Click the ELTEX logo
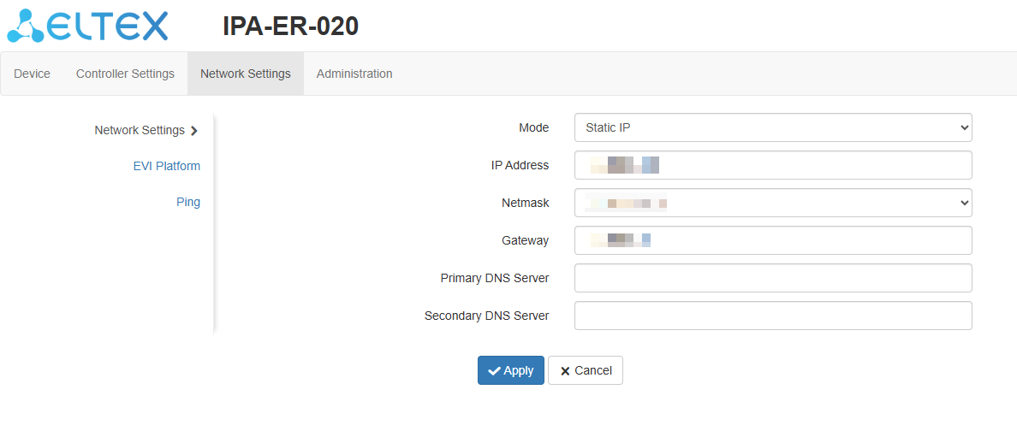The height and width of the screenshot is (431, 1017). pyautogui.click(x=87, y=26)
